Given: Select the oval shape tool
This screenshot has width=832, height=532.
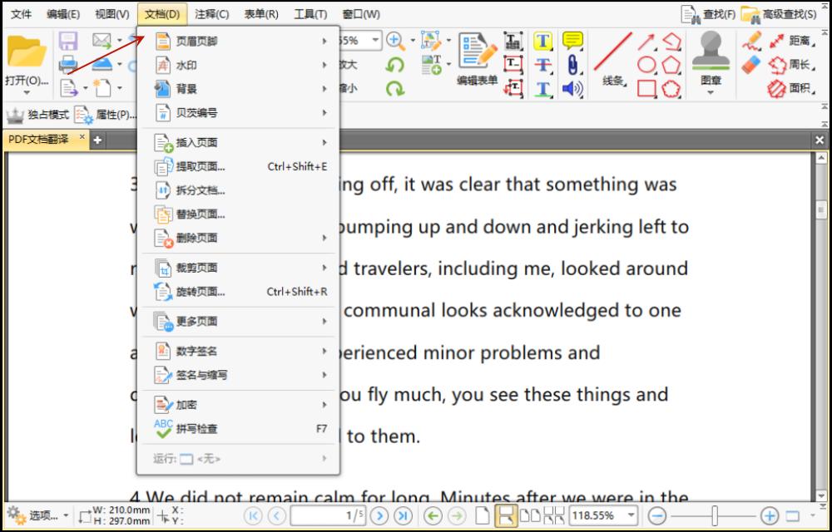Looking at the screenshot, I should pos(646,65).
